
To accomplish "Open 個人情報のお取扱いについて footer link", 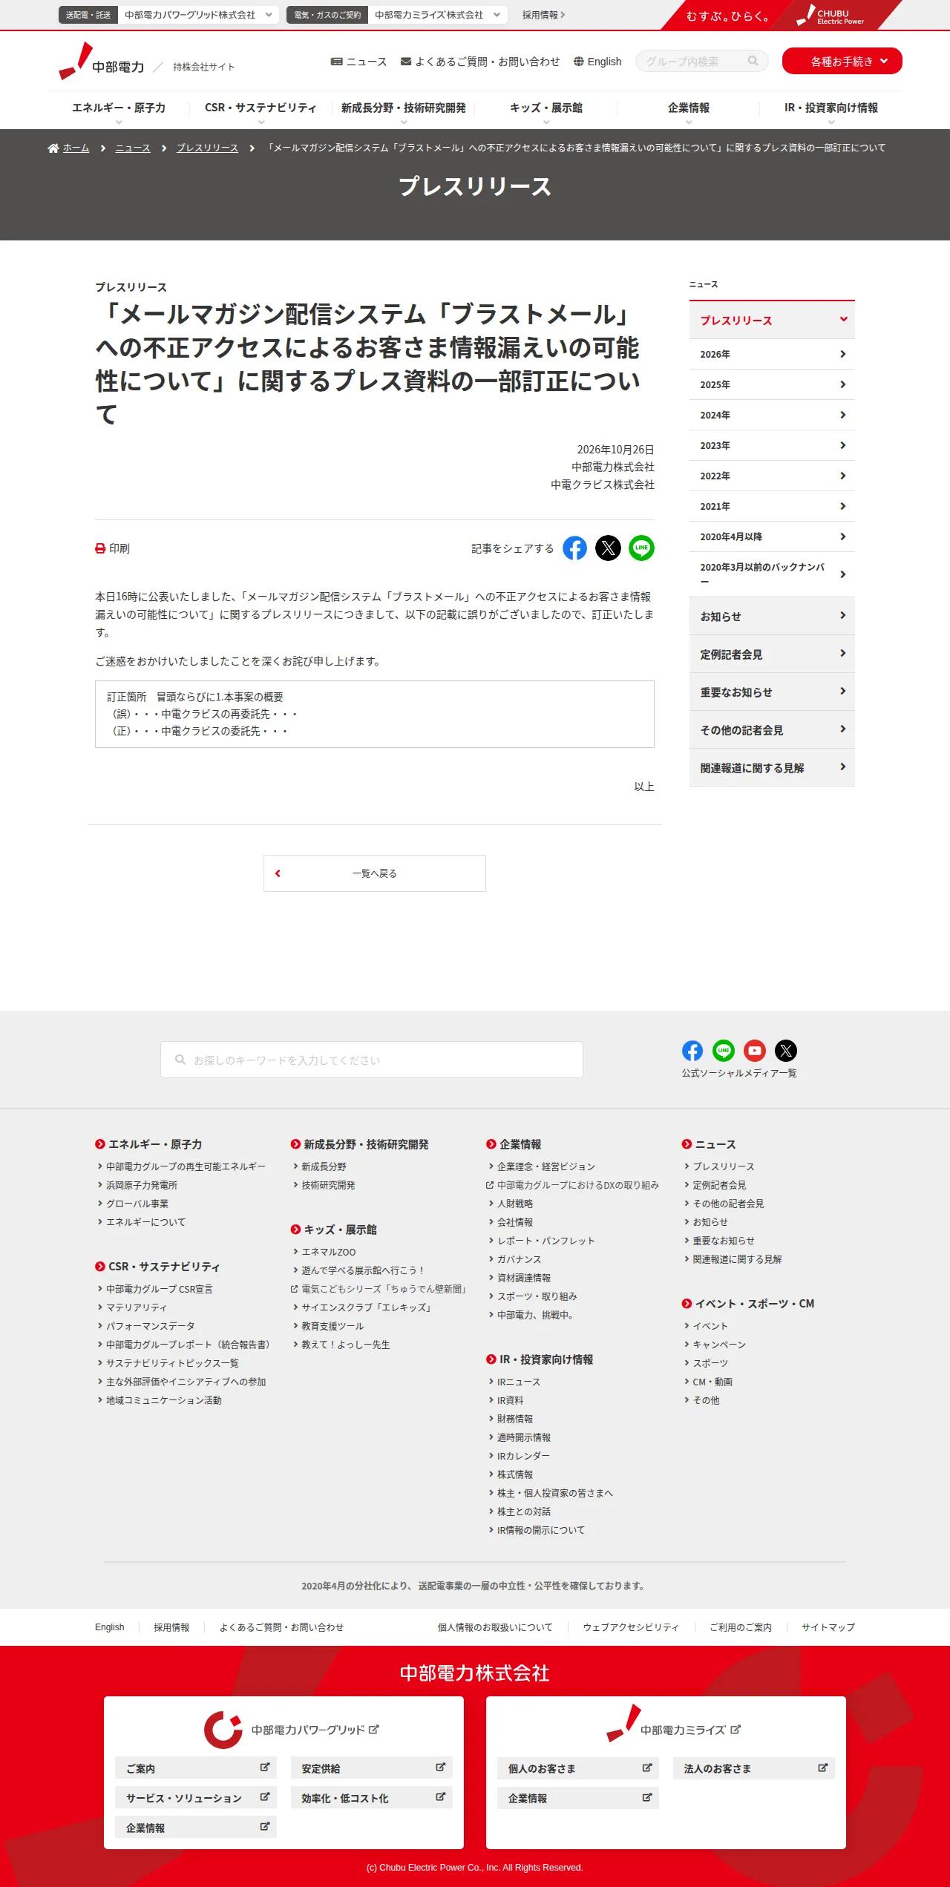I will tap(495, 1627).
